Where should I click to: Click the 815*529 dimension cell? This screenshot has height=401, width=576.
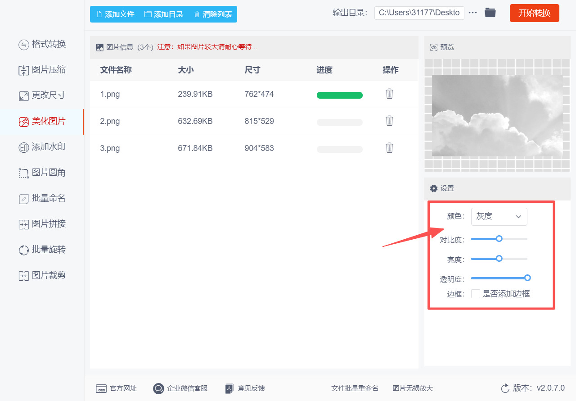(259, 121)
